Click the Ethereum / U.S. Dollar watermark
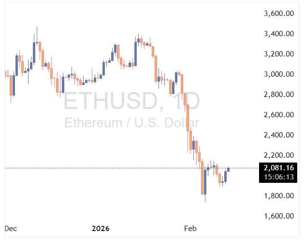This screenshot has height=246, width=304. click(x=131, y=123)
